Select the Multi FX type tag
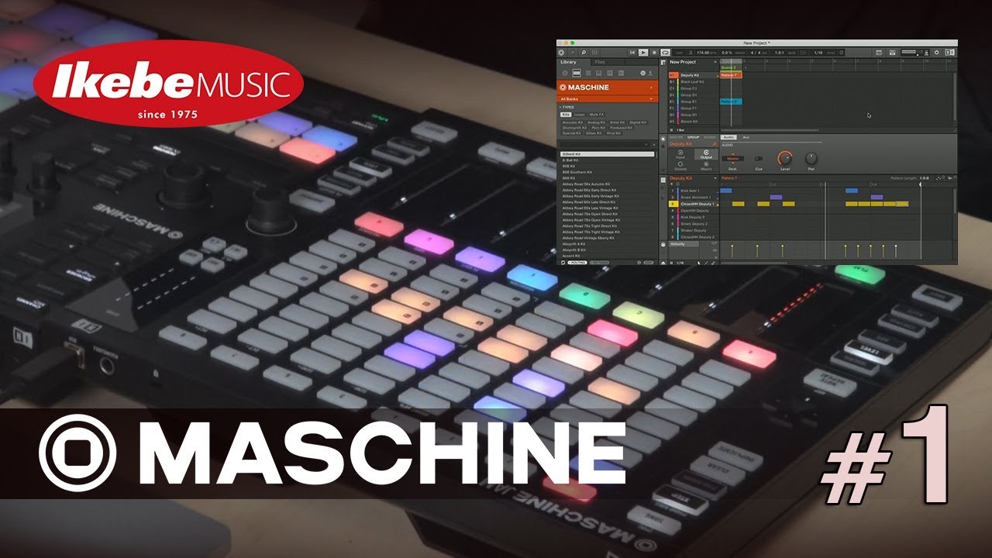992x558 pixels. pos(597,115)
